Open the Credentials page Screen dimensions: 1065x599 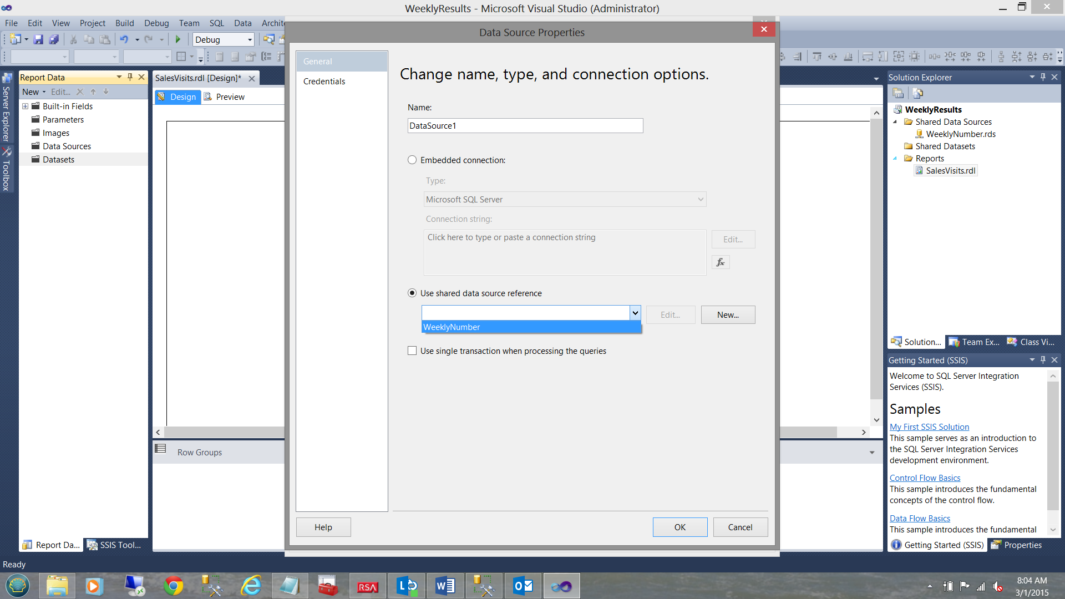[324, 82]
